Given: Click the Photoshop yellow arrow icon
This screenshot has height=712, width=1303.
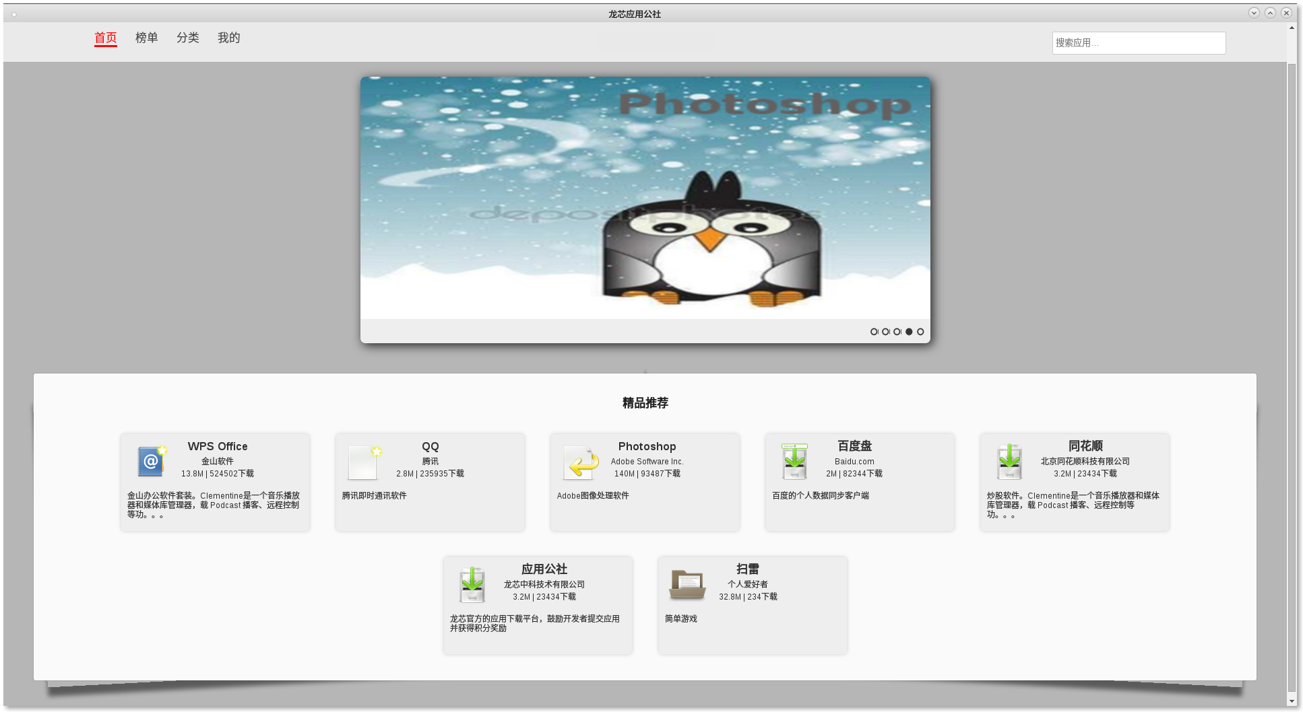Looking at the screenshot, I should click(581, 462).
